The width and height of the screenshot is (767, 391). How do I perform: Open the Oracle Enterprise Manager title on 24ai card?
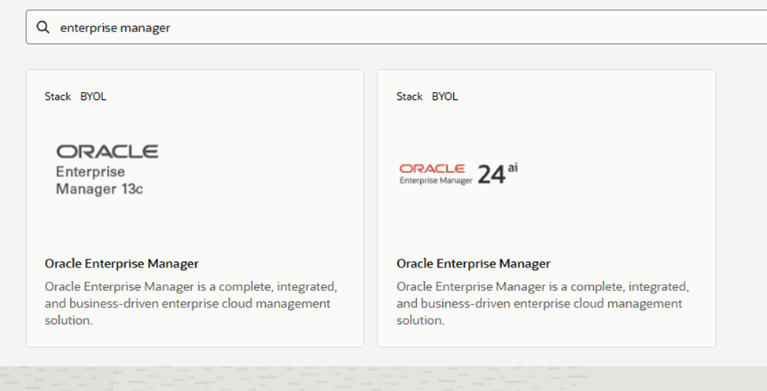(474, 264)
